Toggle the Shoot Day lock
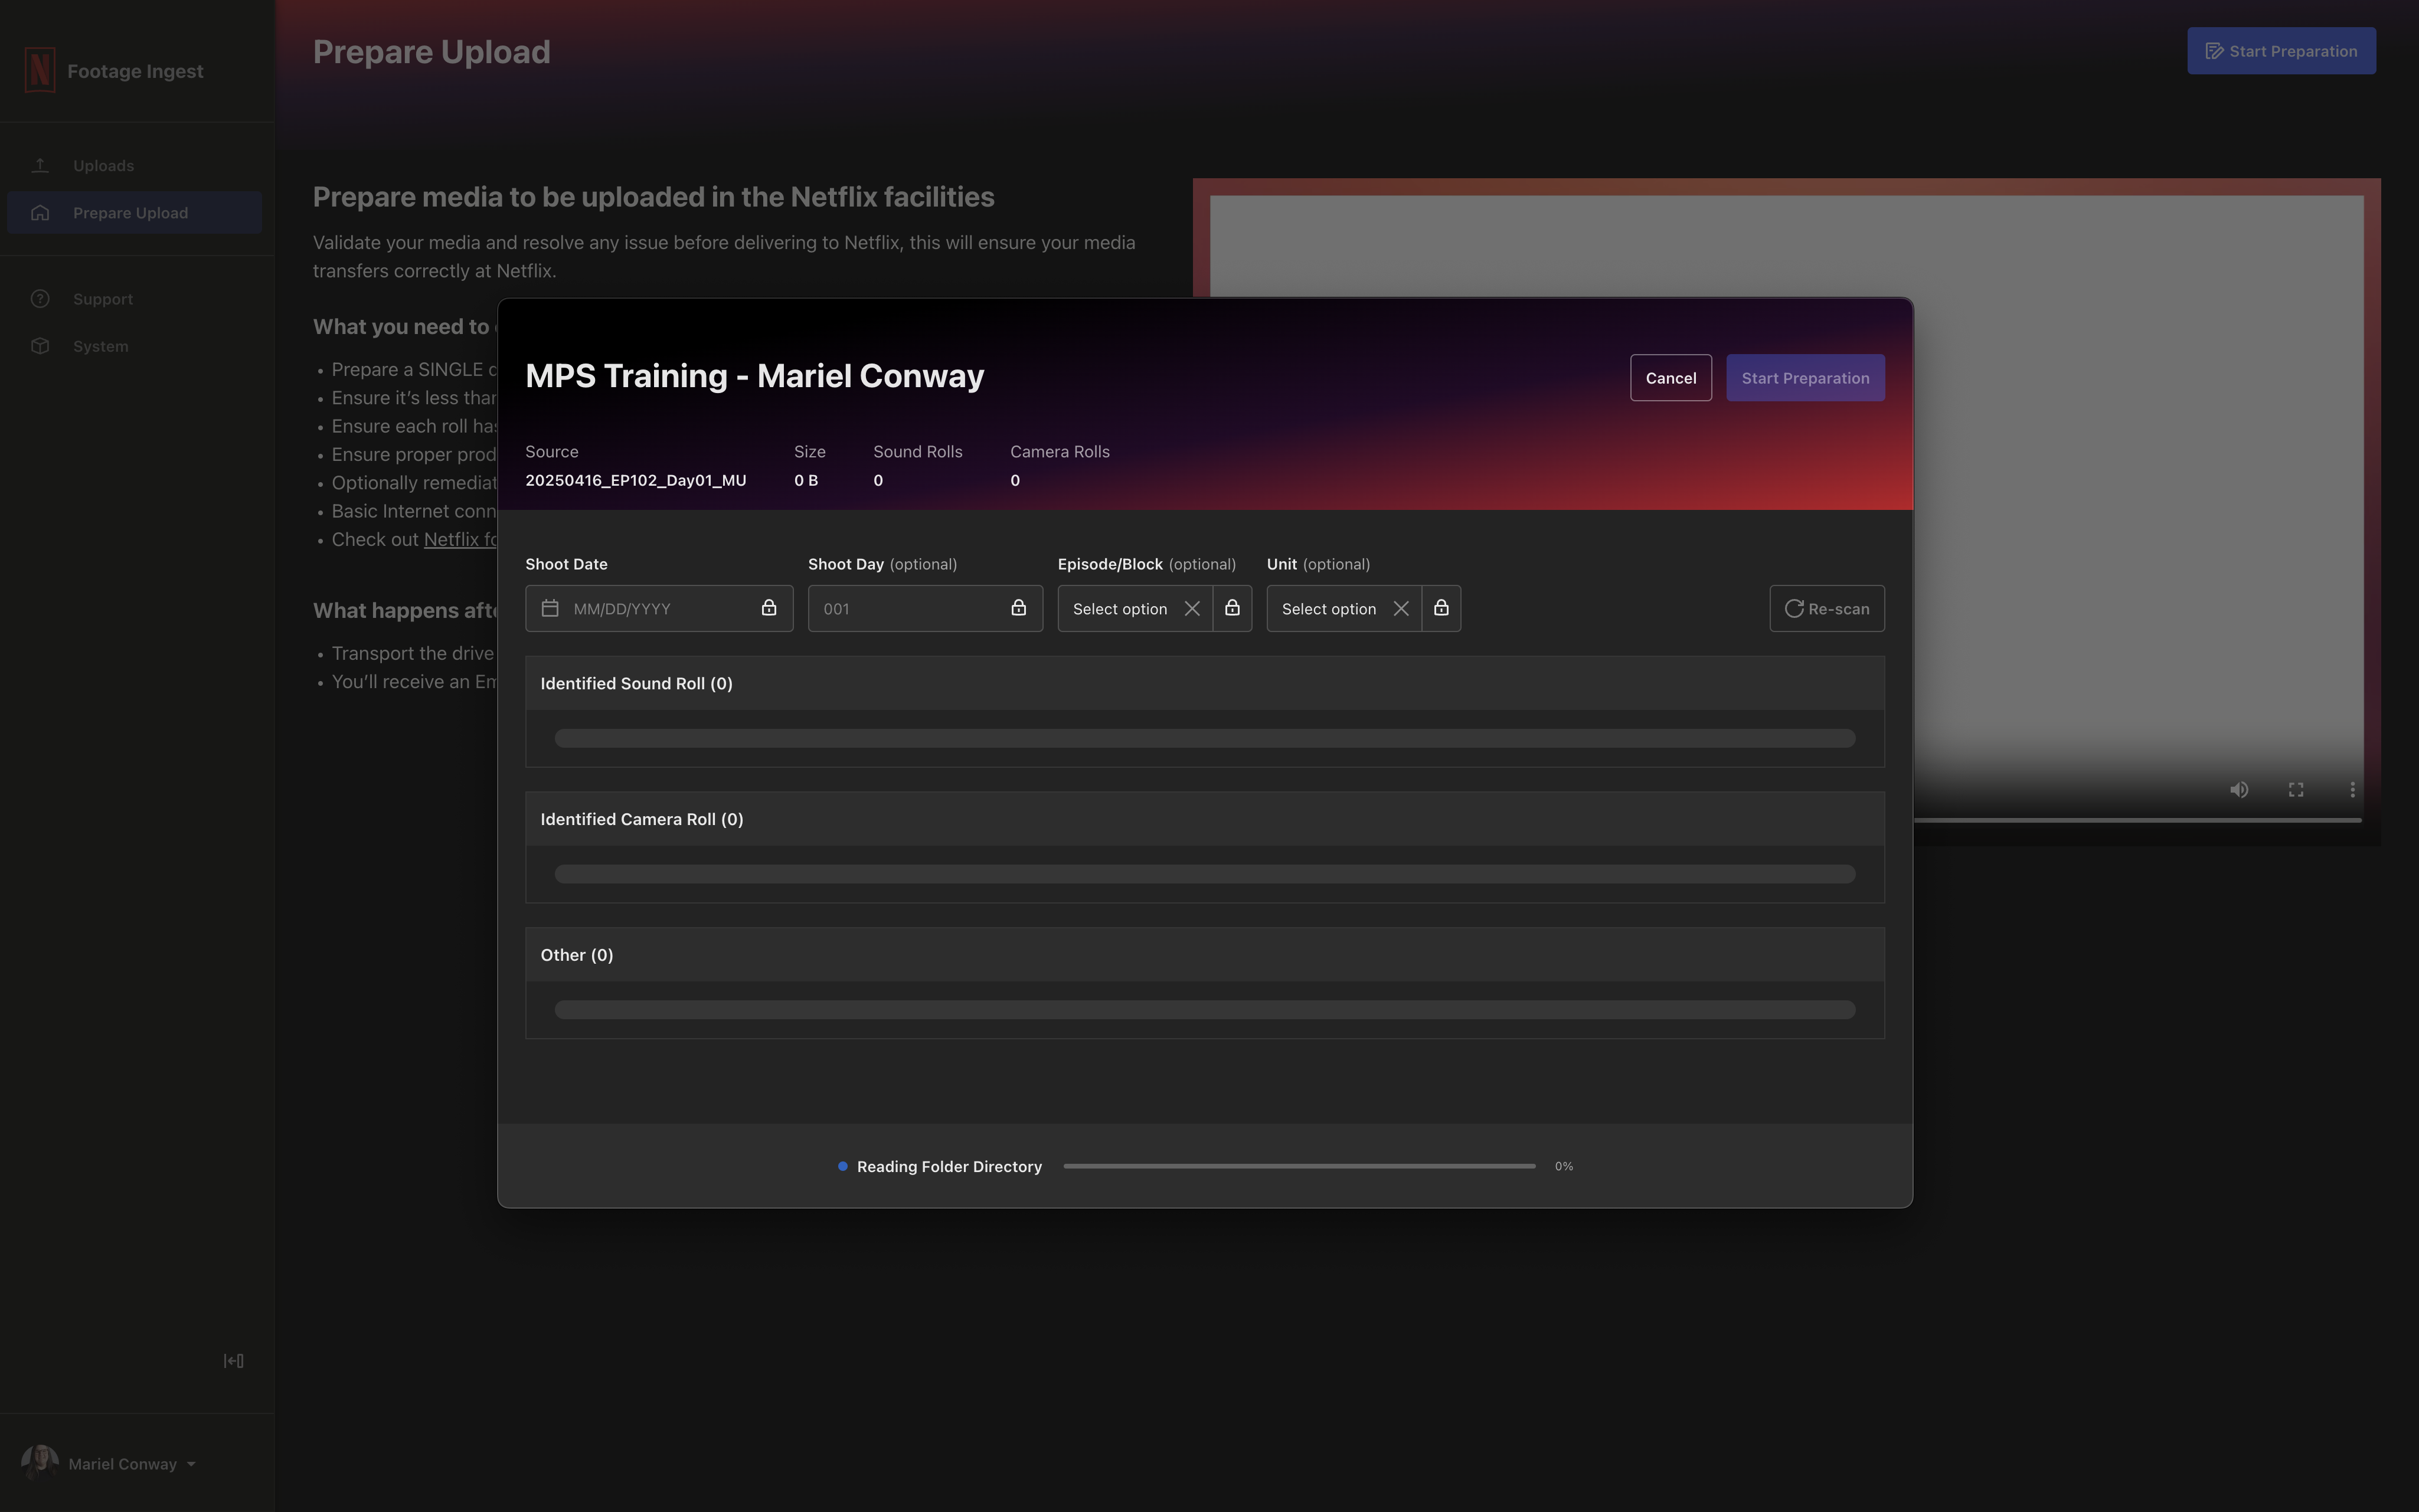 click(1018, 608)
